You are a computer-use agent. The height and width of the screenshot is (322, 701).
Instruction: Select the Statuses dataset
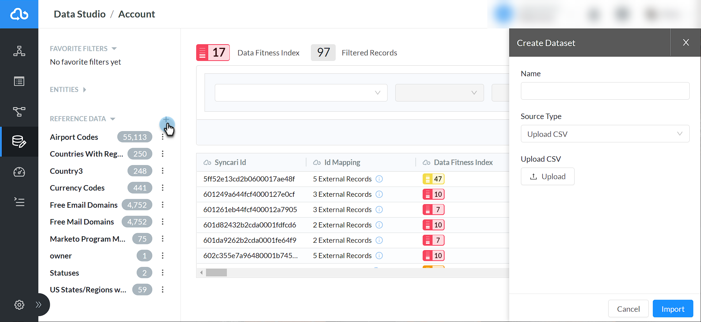(64, 273)
